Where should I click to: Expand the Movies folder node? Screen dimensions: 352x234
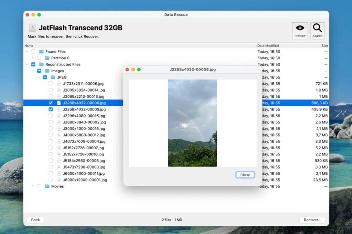pyautogui.click(x=33, y=186)
